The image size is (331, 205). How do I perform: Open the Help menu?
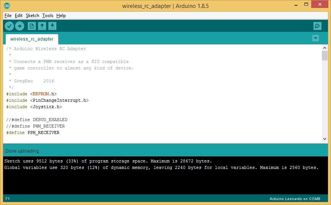[61, 16]
